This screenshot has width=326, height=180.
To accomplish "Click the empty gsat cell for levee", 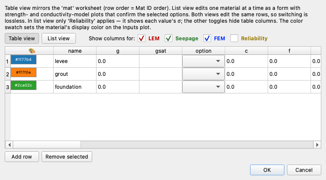I will pos(161,61).
